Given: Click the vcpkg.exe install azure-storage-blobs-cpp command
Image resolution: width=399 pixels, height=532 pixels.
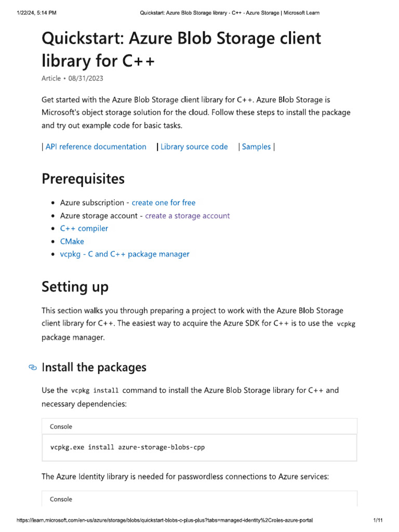Looking at the screenshot, I should 127,447.
